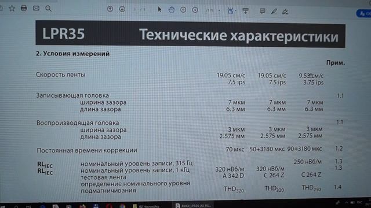Click the '90+3180 мкс' value
This screenshot has height=208, width=371.
click(304, 149)
